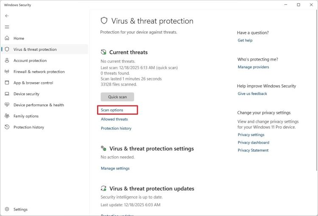Click the Manage providers link
318x216 pixels.
click(253, 67)
